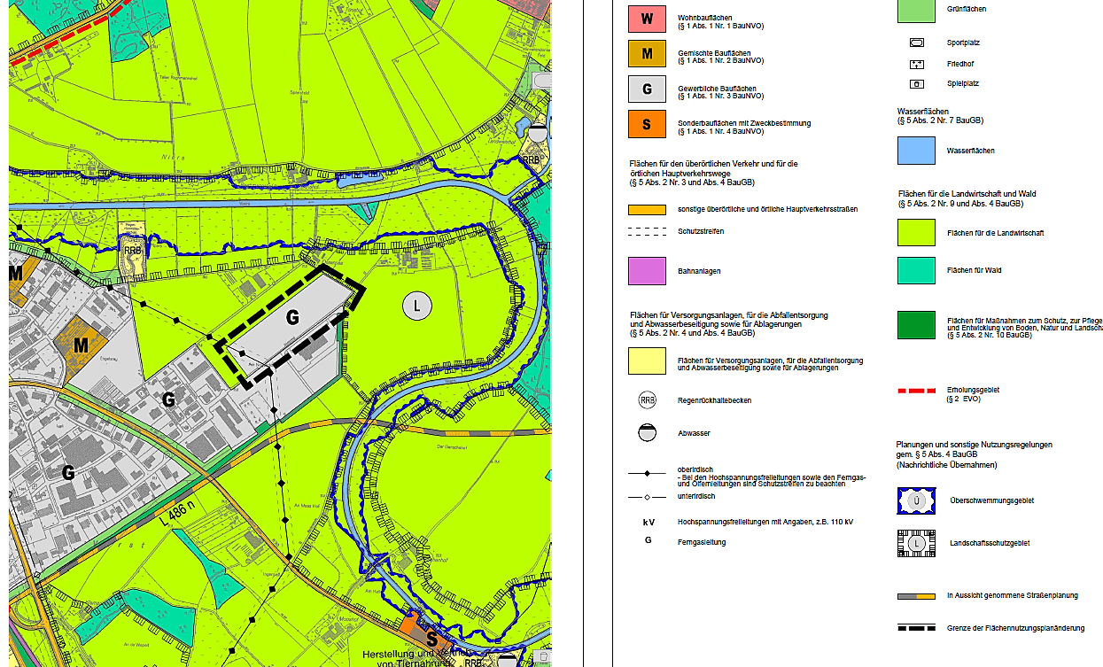Click the Spielplatz legend symbol
Image resolution: width=1103 pixels, height=667 pixels.
pos(917,84)
